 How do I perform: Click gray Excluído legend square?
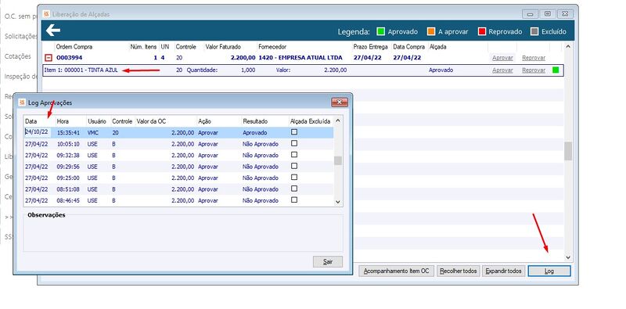[534, 31]
